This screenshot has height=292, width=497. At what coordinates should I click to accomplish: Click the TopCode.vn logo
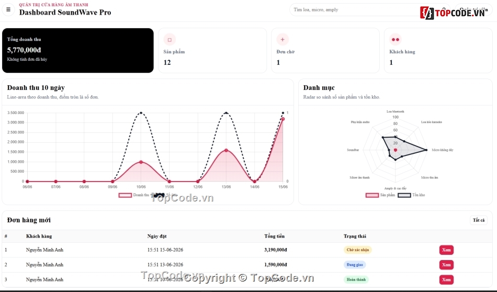point(454,13)
